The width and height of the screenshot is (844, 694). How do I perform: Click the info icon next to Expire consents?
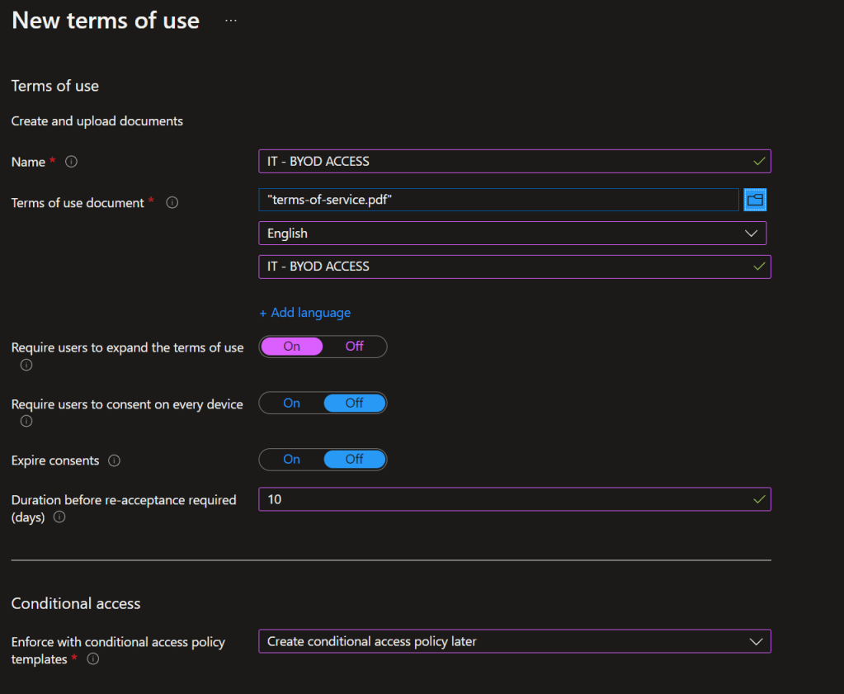(115, 460)
